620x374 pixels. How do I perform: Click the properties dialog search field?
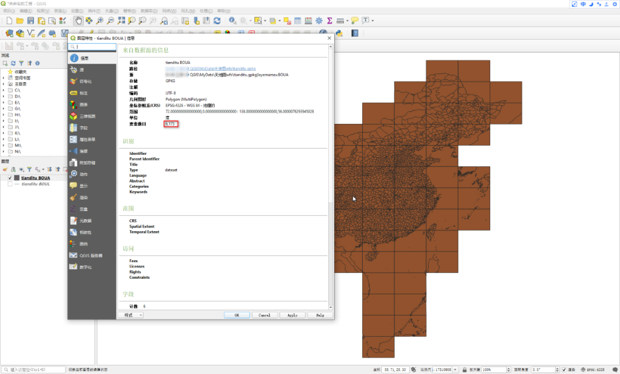[x=92, y=46]
